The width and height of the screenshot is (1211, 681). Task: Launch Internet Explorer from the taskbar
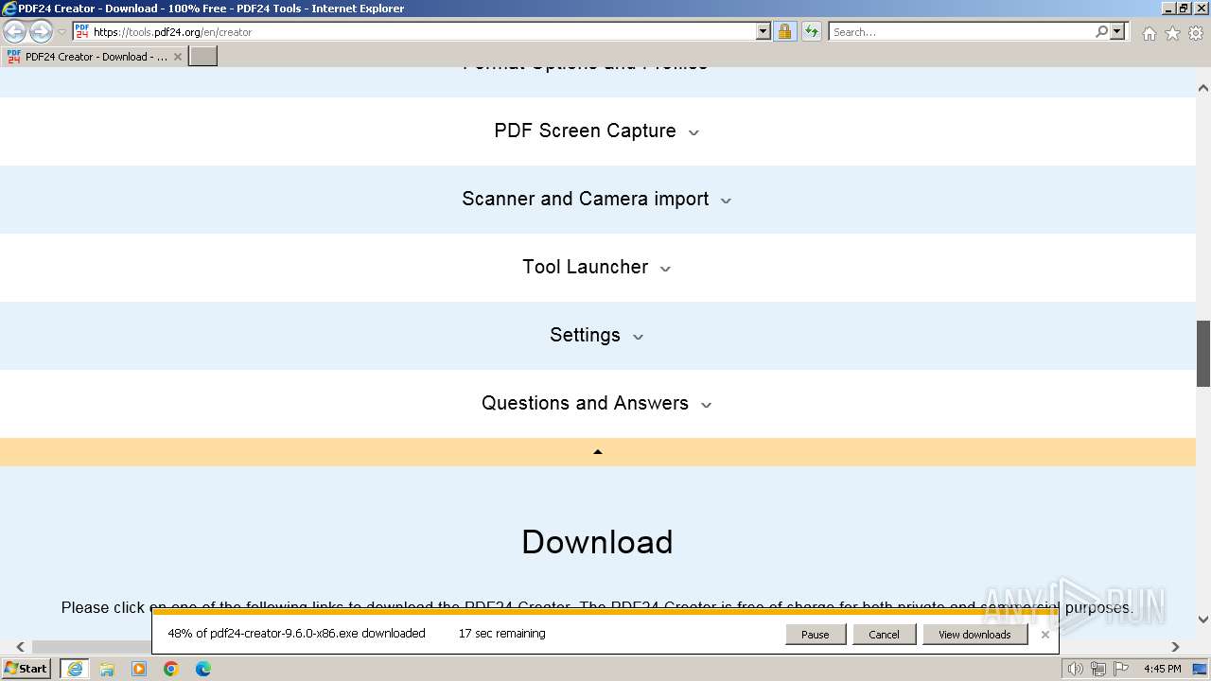point(74,669)
